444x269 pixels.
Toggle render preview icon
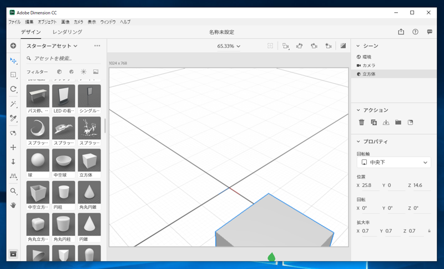coord(343,45)
